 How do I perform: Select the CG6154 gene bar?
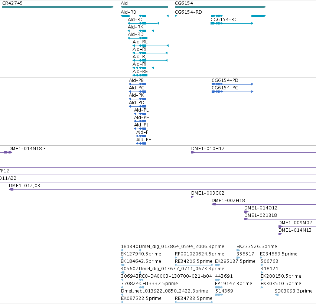(220, 7)
